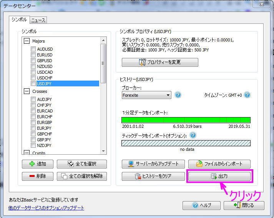Check the EURUSD checkbox

coord(33,55)
